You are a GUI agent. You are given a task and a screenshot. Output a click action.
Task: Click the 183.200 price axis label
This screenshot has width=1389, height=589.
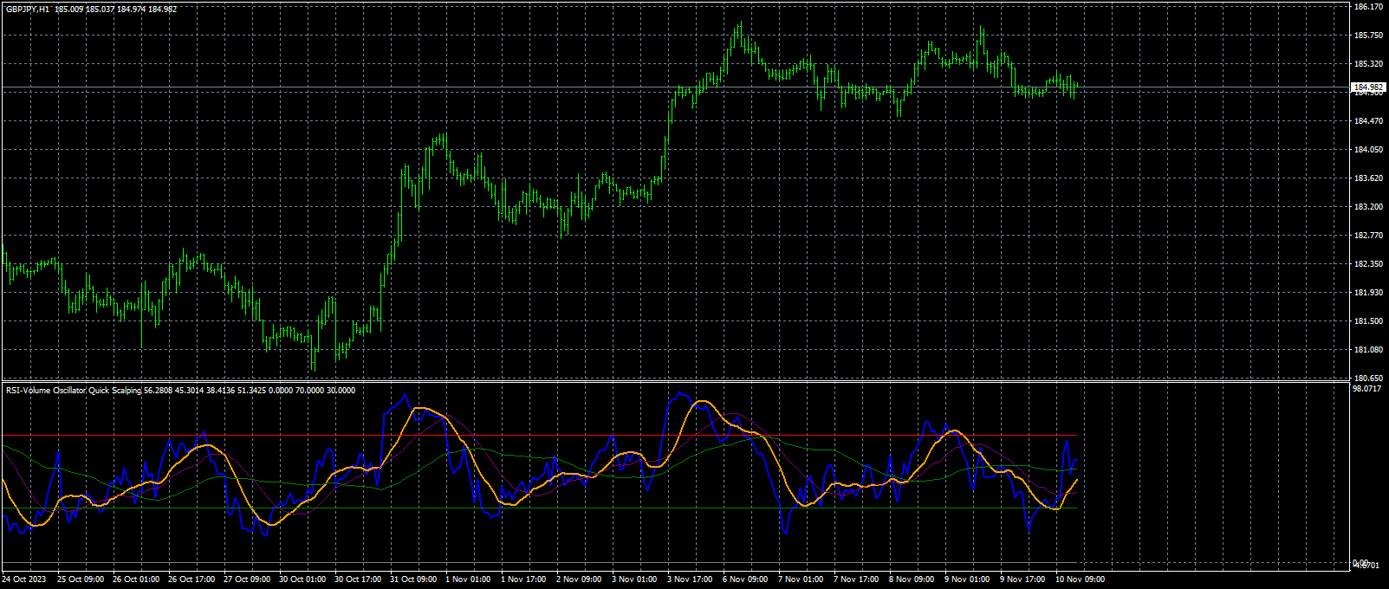pyautogui.click(x=1368, y=207)
